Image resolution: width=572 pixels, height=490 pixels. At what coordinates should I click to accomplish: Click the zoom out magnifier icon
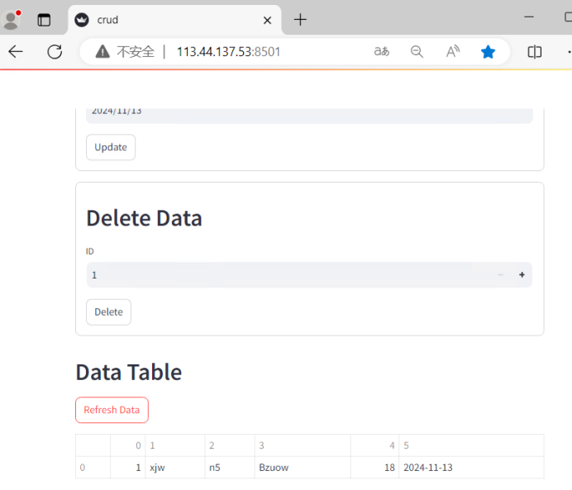[417, 52]
